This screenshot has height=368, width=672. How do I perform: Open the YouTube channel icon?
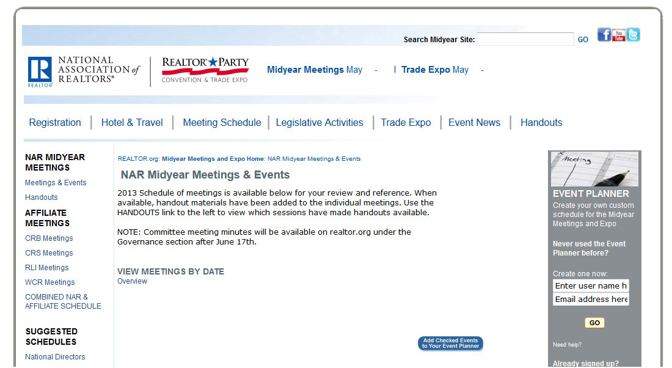point(618,35)
